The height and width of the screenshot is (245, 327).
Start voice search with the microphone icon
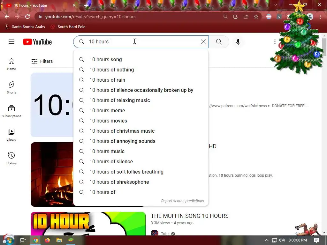pos(238,42)
